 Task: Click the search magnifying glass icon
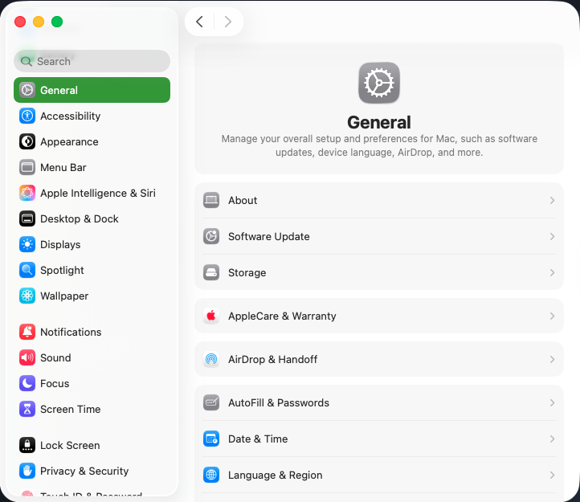coord(27,61)
